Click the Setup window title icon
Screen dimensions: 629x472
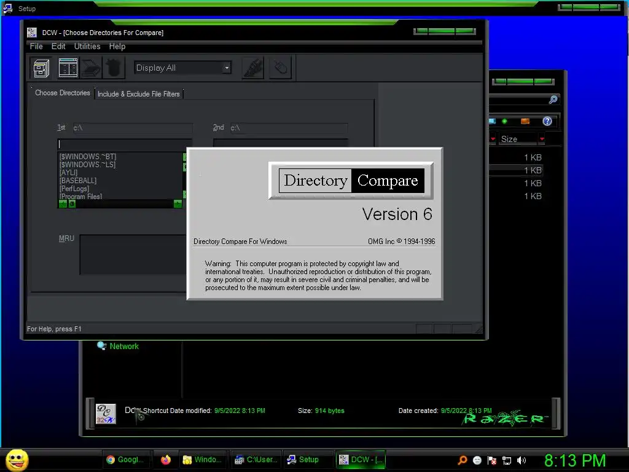tap(7, 9)
